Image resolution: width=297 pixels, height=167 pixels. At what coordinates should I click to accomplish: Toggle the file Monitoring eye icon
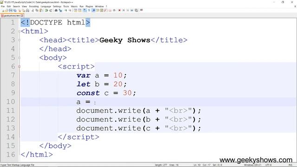[x=114, y=10]
